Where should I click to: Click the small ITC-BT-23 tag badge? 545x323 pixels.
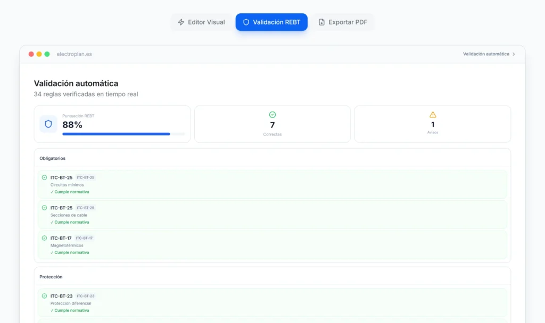86,296
